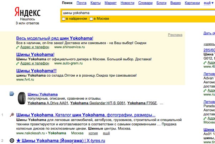Open the 'Шины Yokohama!!!' ad from fvrt.ru

pyautogui.click(x=36, y=71)
